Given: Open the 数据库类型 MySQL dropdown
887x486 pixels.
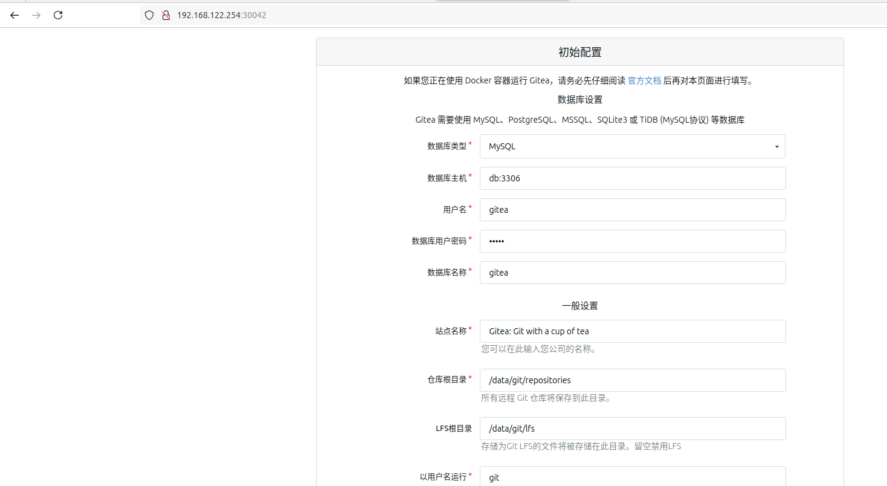Looking at the screenshot, I should [633, 146].
